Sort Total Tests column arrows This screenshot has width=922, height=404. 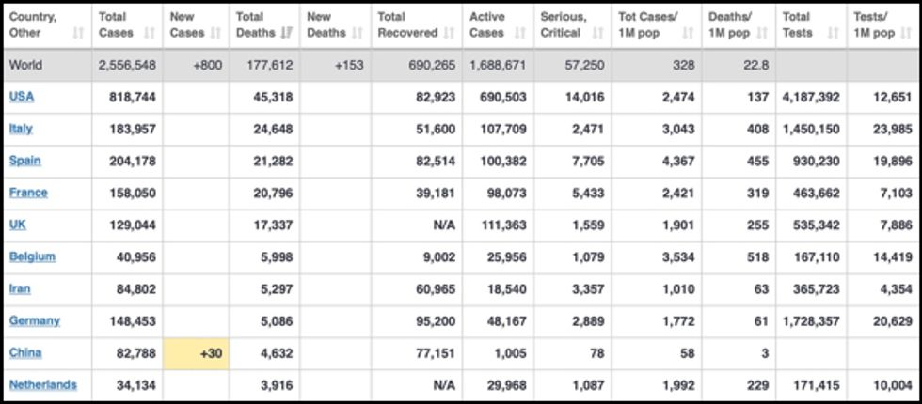click(833, 34)
